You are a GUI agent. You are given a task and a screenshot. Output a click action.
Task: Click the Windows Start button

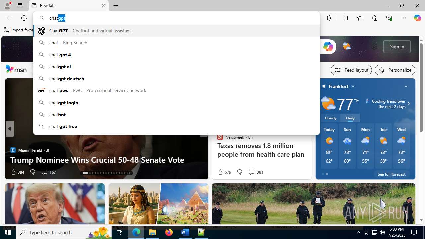(8, 232)
